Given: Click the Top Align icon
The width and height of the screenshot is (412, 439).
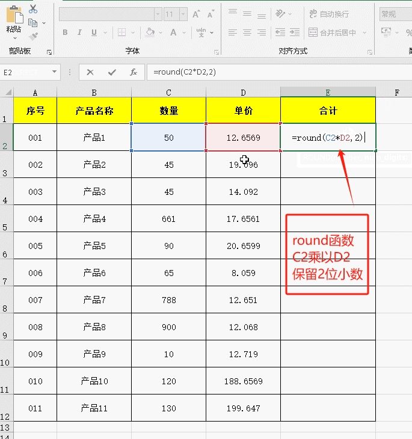Looking at the screenshot, I should [x=233, y=13].
